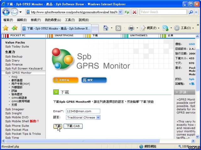Image resolution: width=201 pixels, height=150 pixels.
Task: Open the address bar history dropdown
Action: coord(120,12)
